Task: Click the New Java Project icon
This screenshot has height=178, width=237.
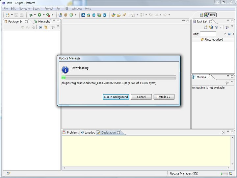Action: [x=60, y=15]
